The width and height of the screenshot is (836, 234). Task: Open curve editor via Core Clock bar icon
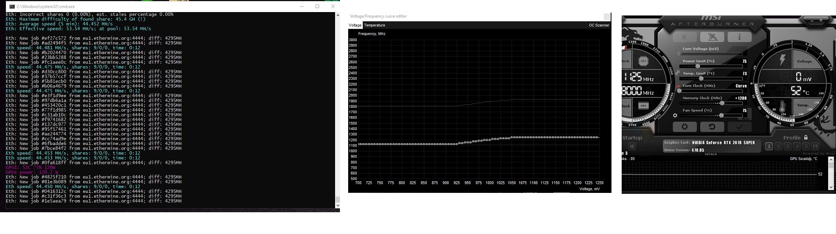(678, 86)
